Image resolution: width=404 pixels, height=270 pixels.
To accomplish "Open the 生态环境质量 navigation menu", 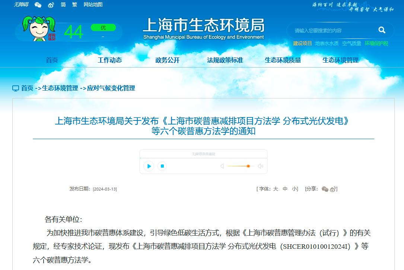I will click(x=283, y=60).
